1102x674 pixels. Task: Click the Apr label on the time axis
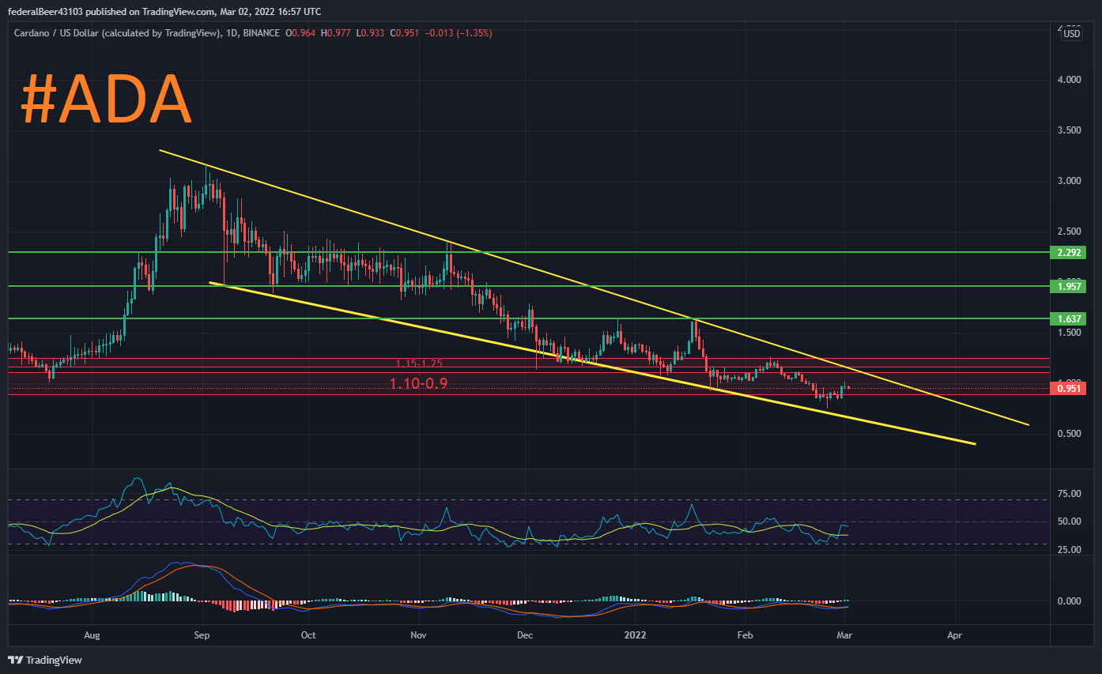click(954, 634)
